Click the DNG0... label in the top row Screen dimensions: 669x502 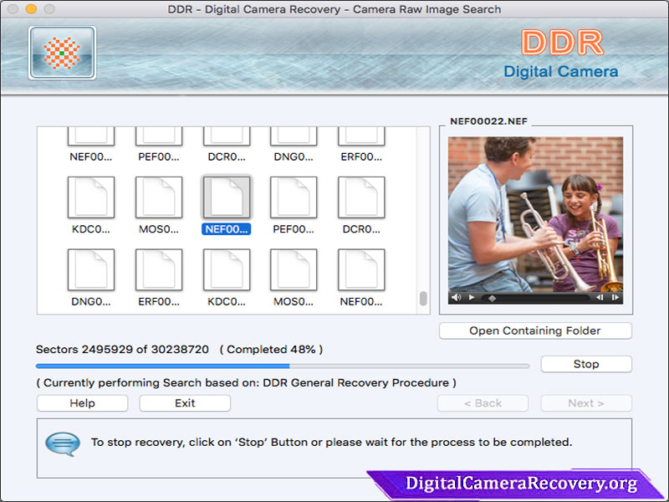[294, 156]
